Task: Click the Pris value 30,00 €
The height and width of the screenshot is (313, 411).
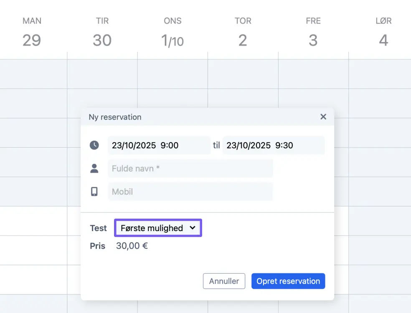Action: (132, 246)
